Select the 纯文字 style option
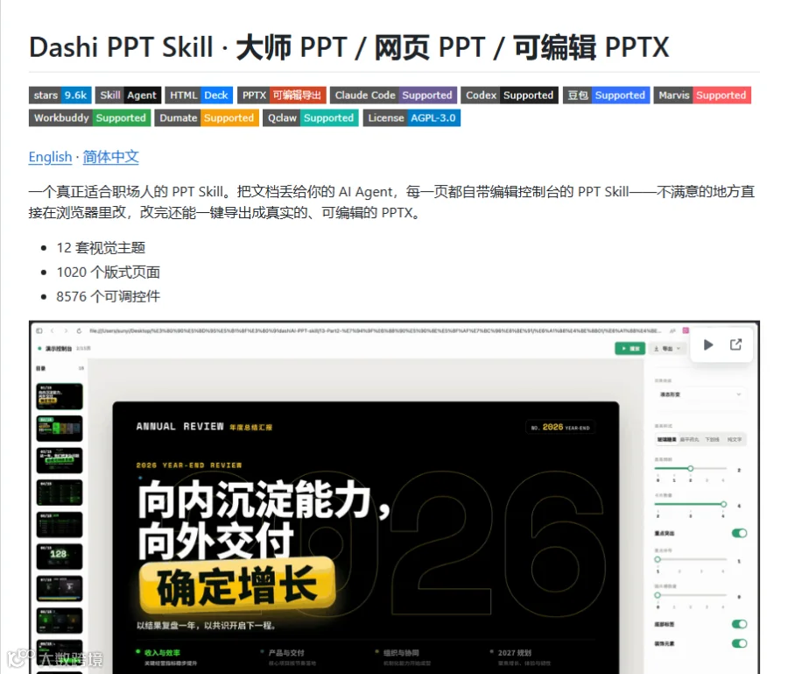Screen dimensions: 788x674 click(735, 440)
